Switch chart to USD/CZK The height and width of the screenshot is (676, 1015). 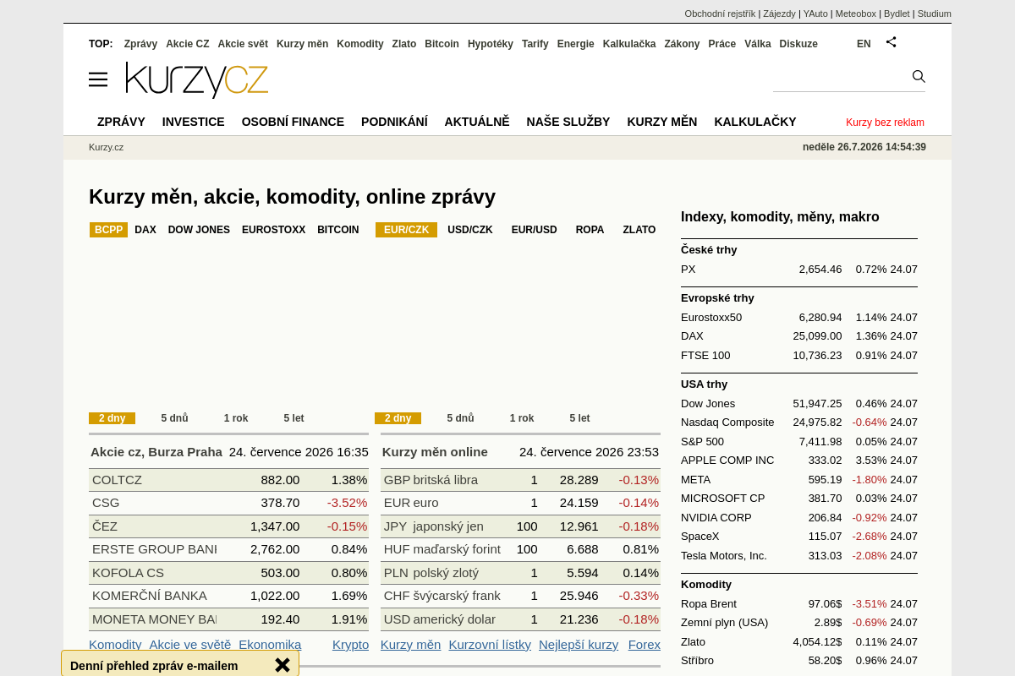pos(469,230)
